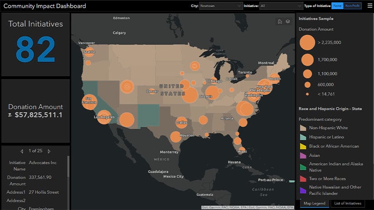Select the Non-Profit initiative type toggle
Viewport: 374px width, 210px height.
pos(352,6)
